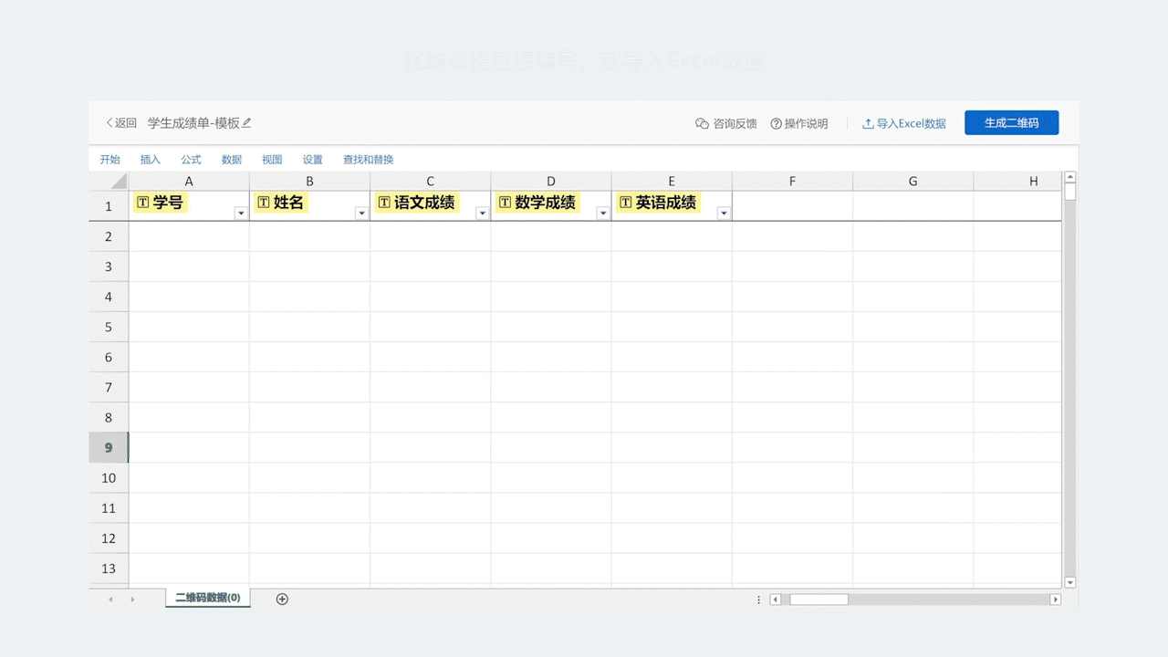Open the 插入 menu
Viewport: 1168px width, 657px height.
coord(151,160)
